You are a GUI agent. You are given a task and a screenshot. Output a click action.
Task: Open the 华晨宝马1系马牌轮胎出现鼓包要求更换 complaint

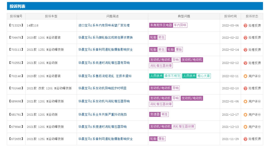tap(106, 37)
